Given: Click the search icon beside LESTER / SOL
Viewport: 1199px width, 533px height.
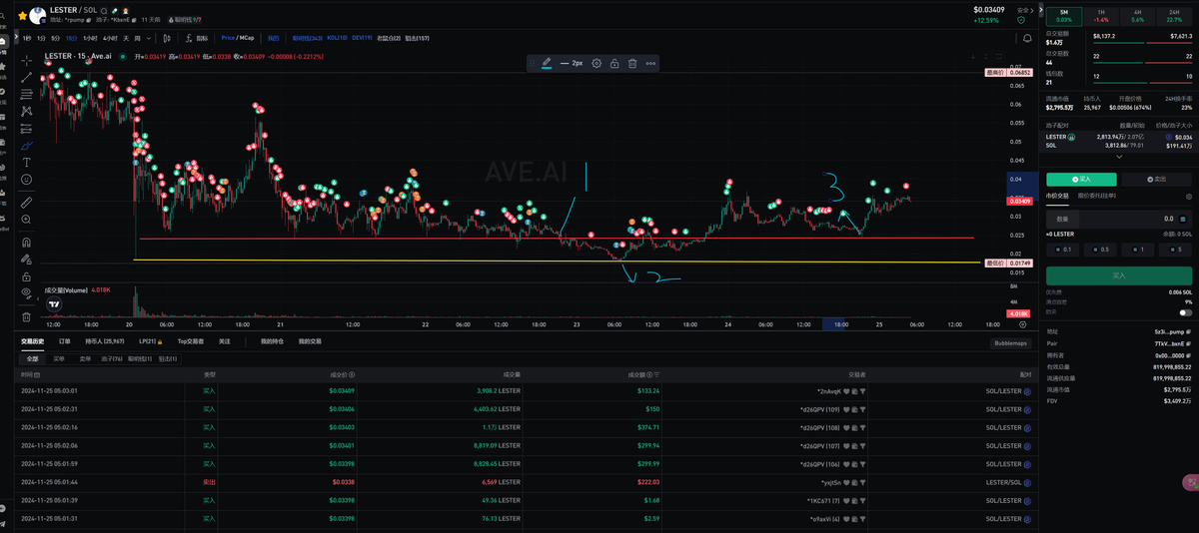Looking at the screenshot, I should point(103,10).
